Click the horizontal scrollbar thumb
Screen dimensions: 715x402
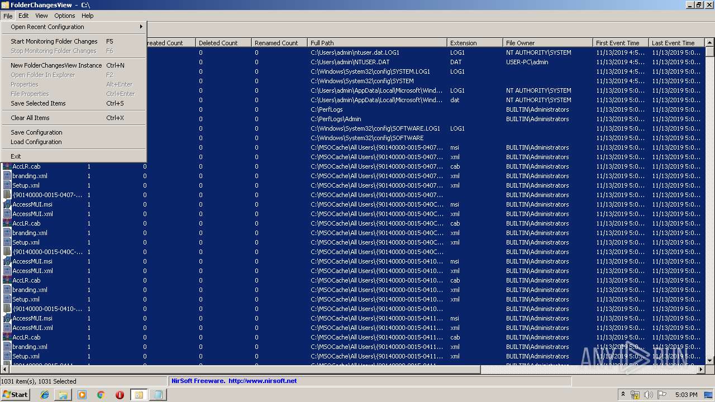point(245,369)
